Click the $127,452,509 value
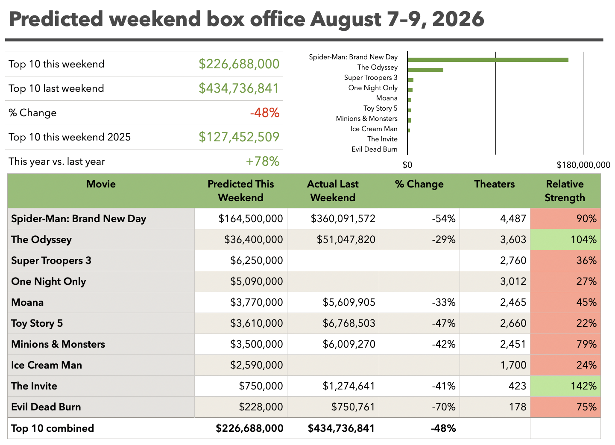The image size is (615, 445). [x=239, y=137]
